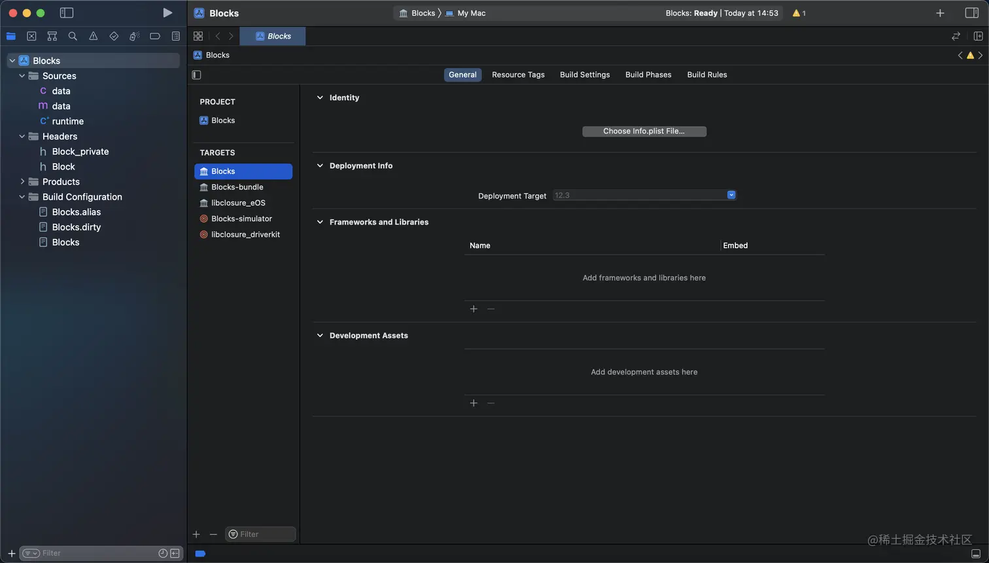
Task: Expand the Products folder
Action: pos(22,181)
